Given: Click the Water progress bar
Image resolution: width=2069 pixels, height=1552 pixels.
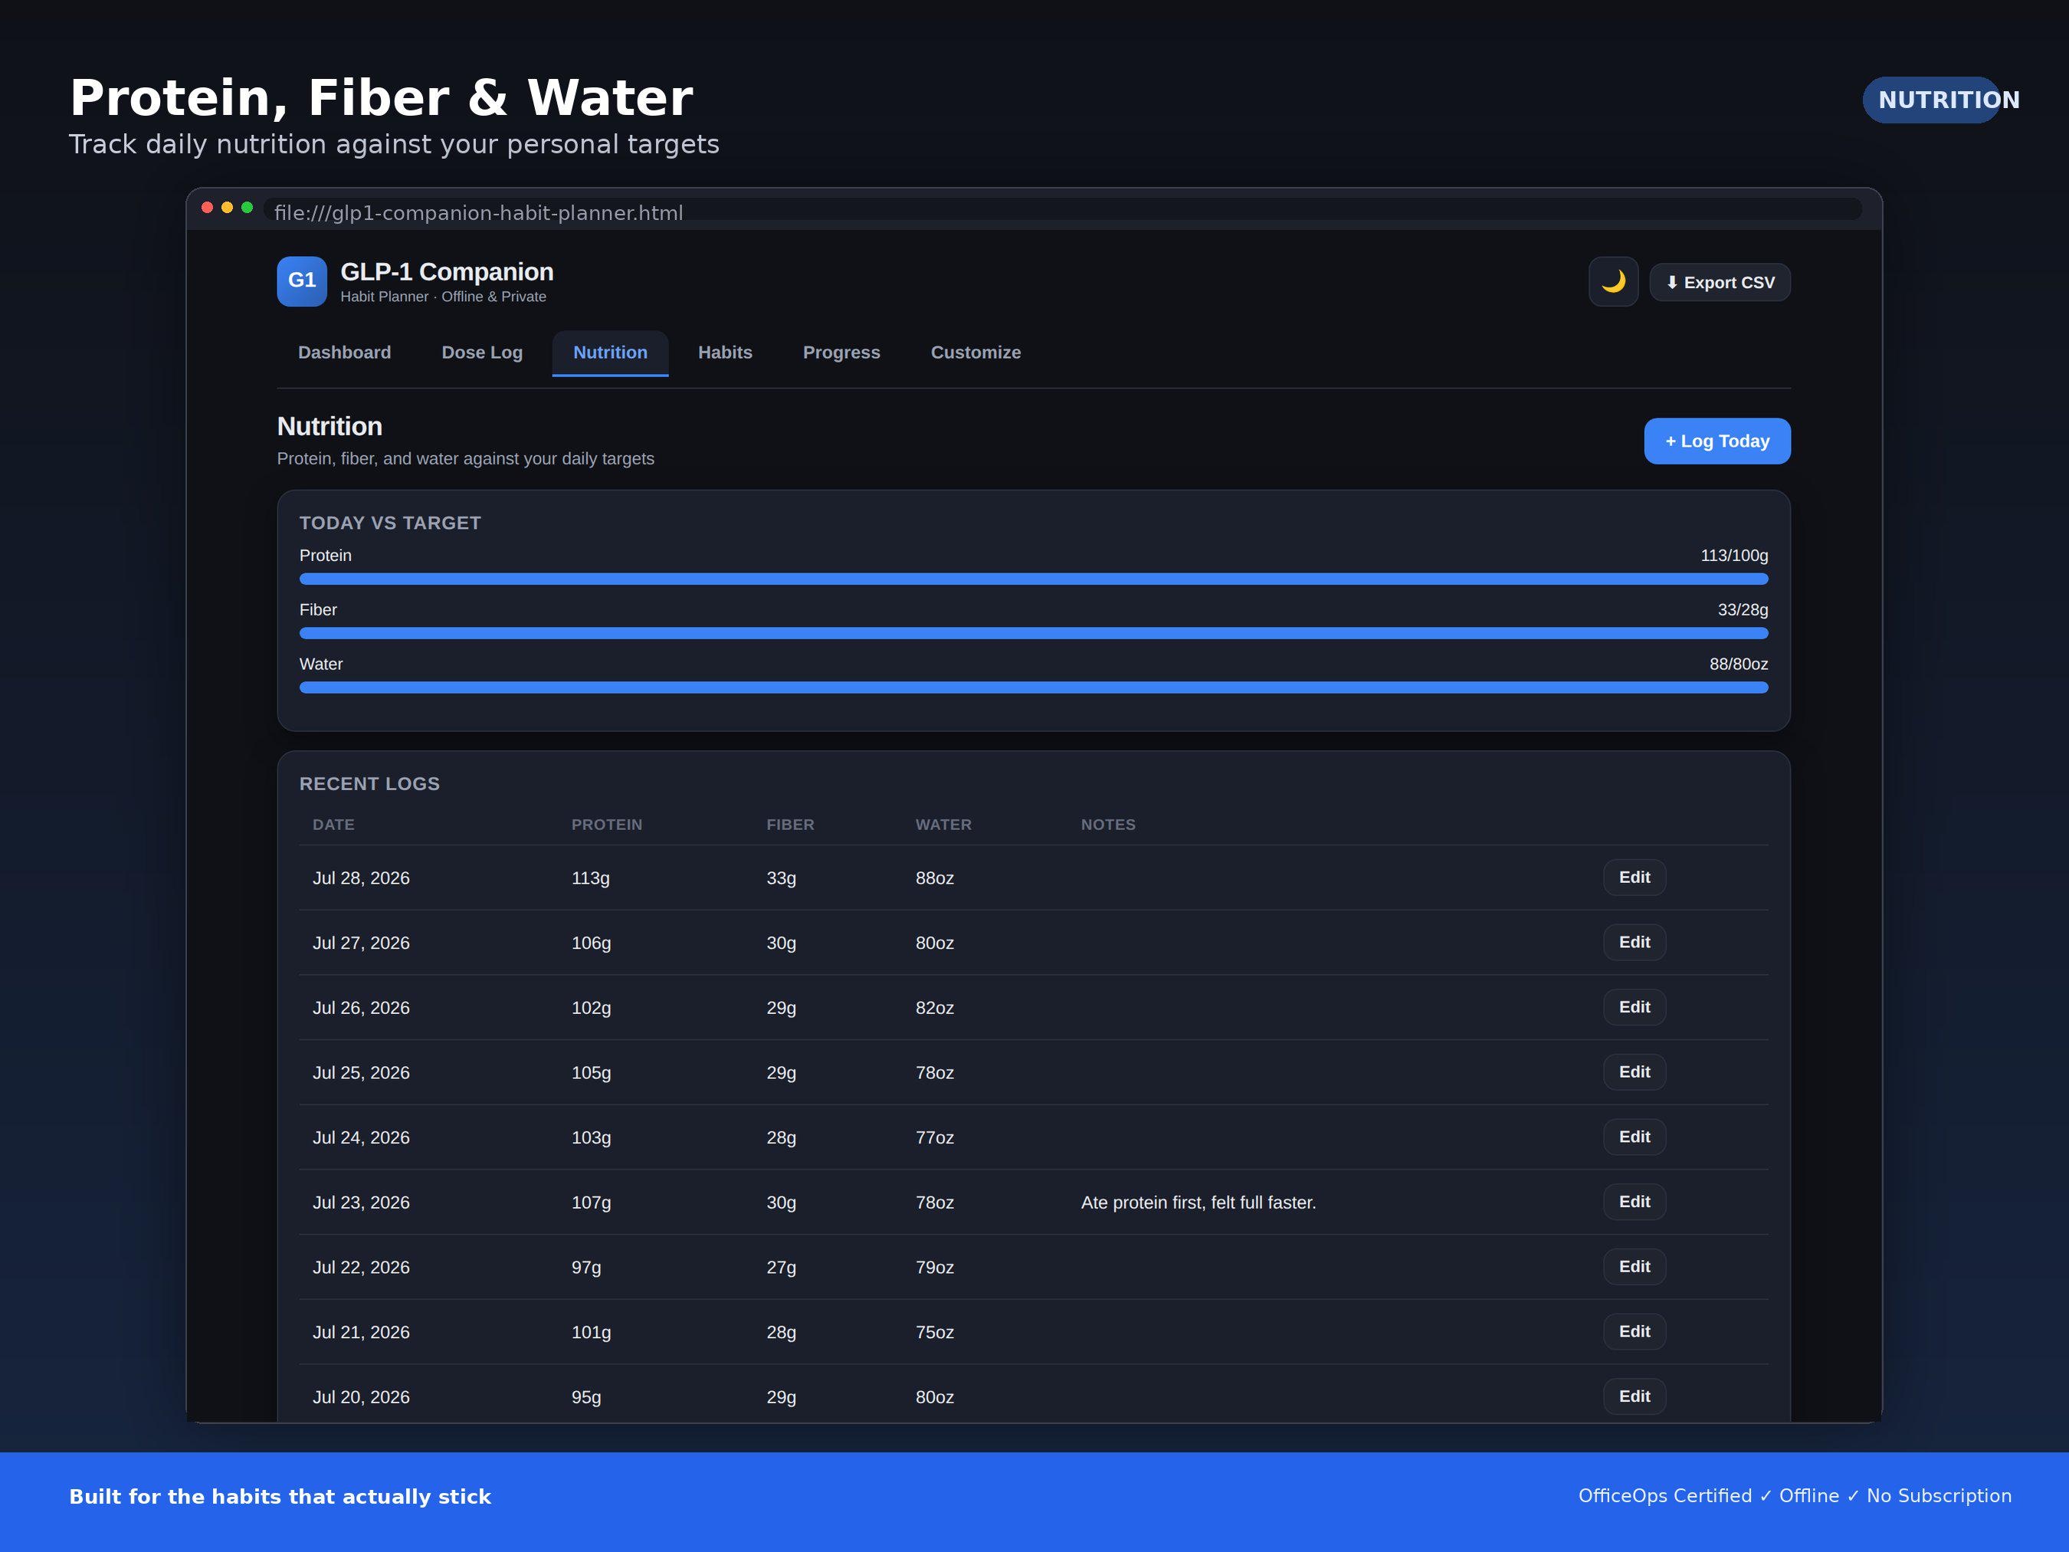Looking at the screenshot, I should [1034, 687].
